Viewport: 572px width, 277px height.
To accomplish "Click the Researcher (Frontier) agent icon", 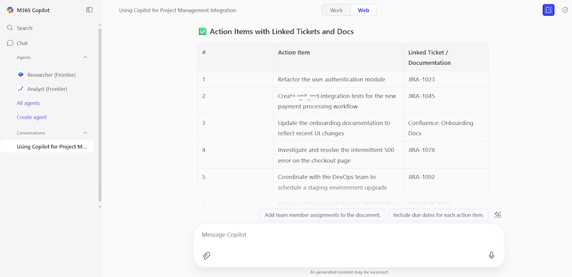I will coord(21,75).
